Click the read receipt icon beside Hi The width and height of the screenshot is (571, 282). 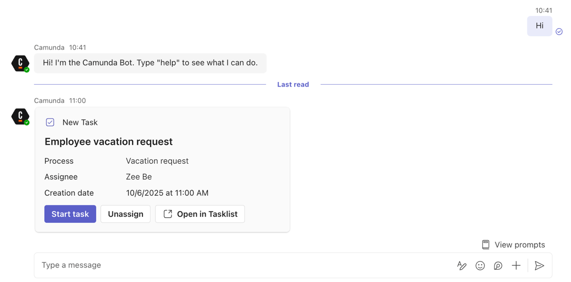pos(559,31)
